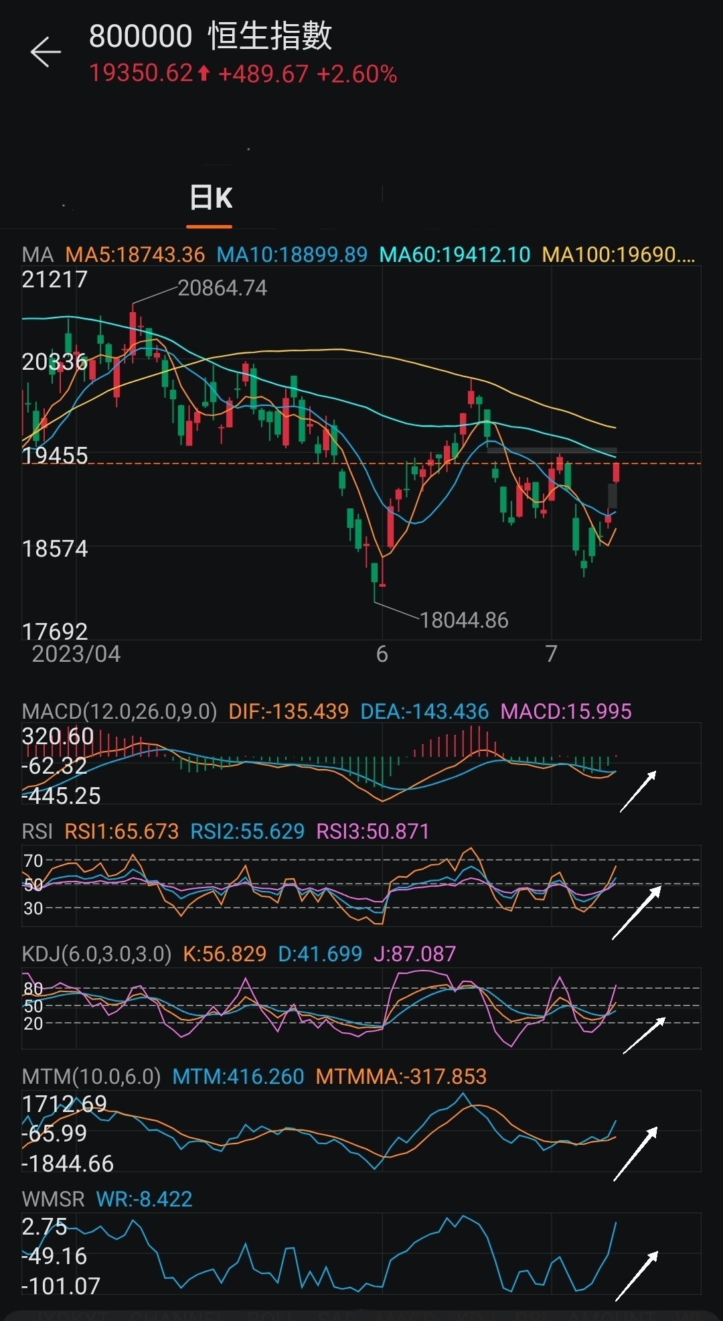Tap the K:56.829 value
The height and width of the screenshot is (1321, 723).
click(x=225, y=954)
